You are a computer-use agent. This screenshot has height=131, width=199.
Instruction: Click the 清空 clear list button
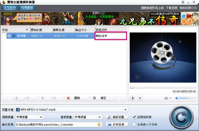[x=103, y=98]
